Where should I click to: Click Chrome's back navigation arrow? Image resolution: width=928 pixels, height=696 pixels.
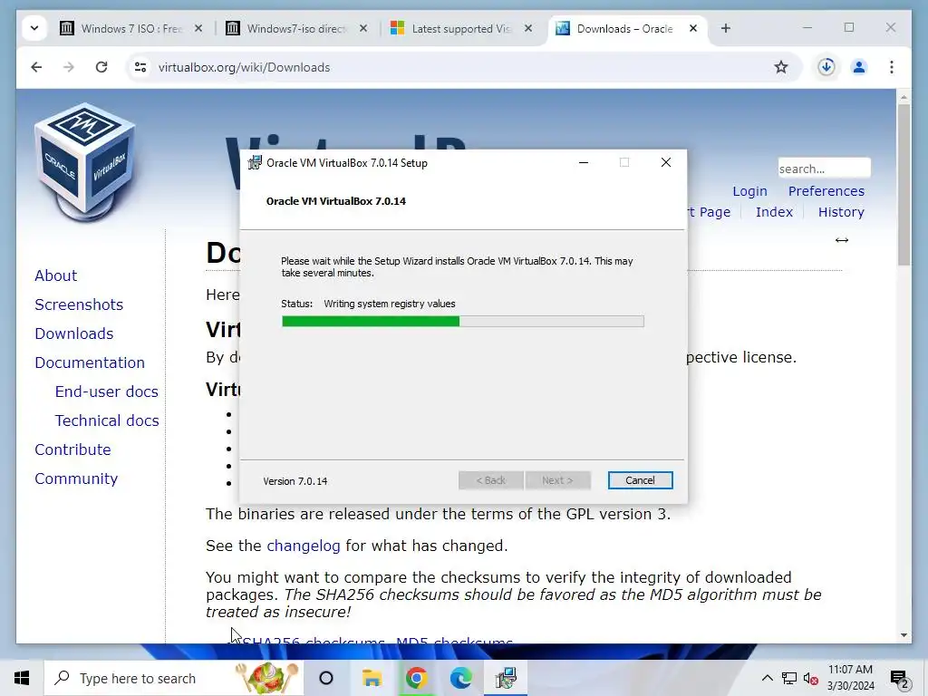pyautogui.click(x=36, y=67)
